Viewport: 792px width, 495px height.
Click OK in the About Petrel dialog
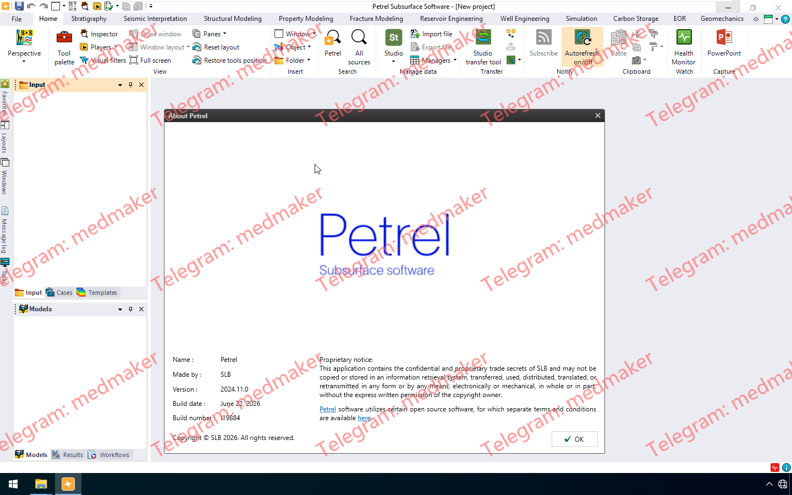pyautogui.click(x=574, y=439)
